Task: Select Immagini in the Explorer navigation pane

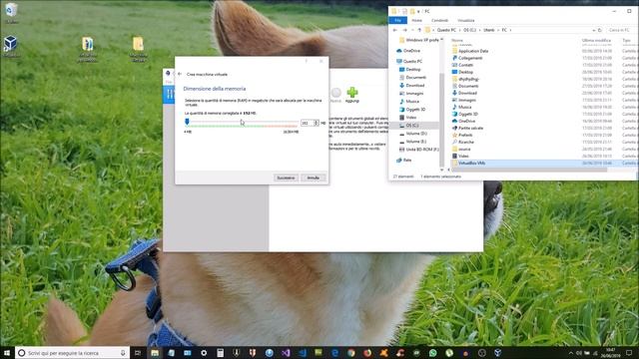Action: [414, 93]
